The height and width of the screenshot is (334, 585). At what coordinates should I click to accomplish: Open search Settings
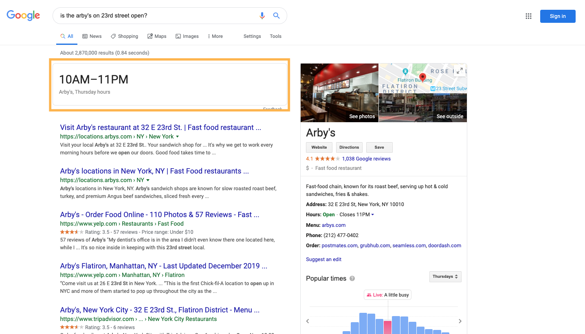click(x=252, y=36)
